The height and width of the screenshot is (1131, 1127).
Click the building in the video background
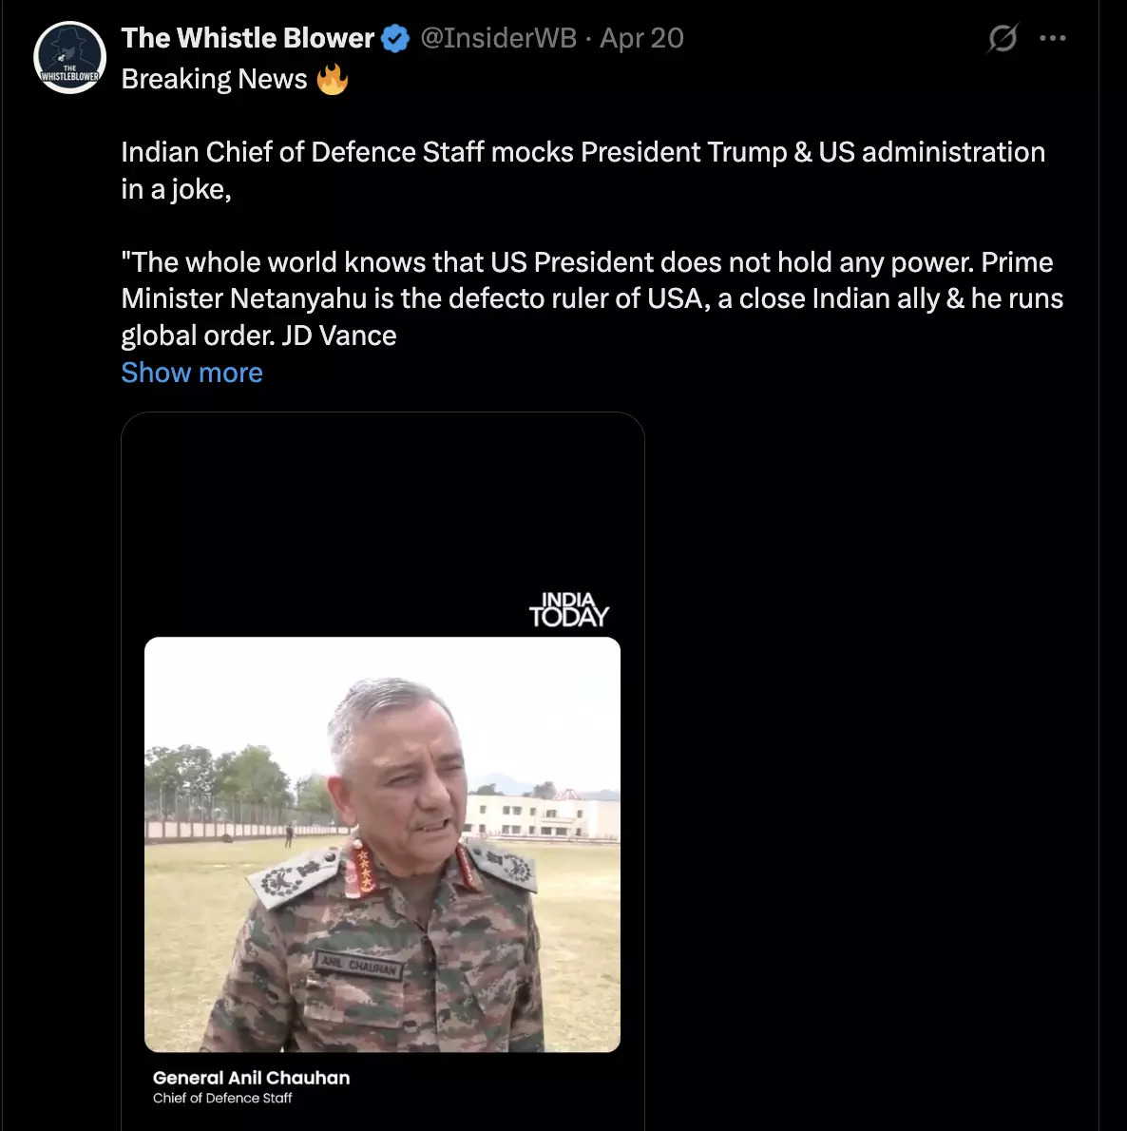542,816
